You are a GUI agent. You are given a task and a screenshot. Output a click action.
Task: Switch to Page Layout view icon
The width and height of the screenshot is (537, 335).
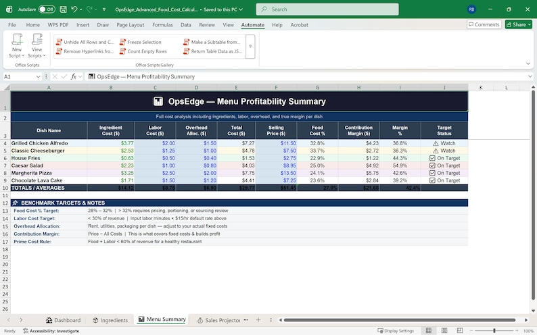point(444,330)
